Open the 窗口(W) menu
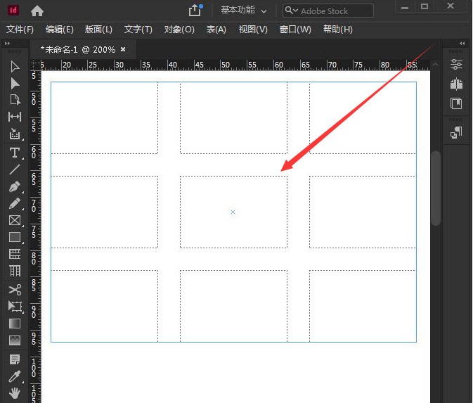The height and width of the screenshot is (403, 473). tap(295, 30)
